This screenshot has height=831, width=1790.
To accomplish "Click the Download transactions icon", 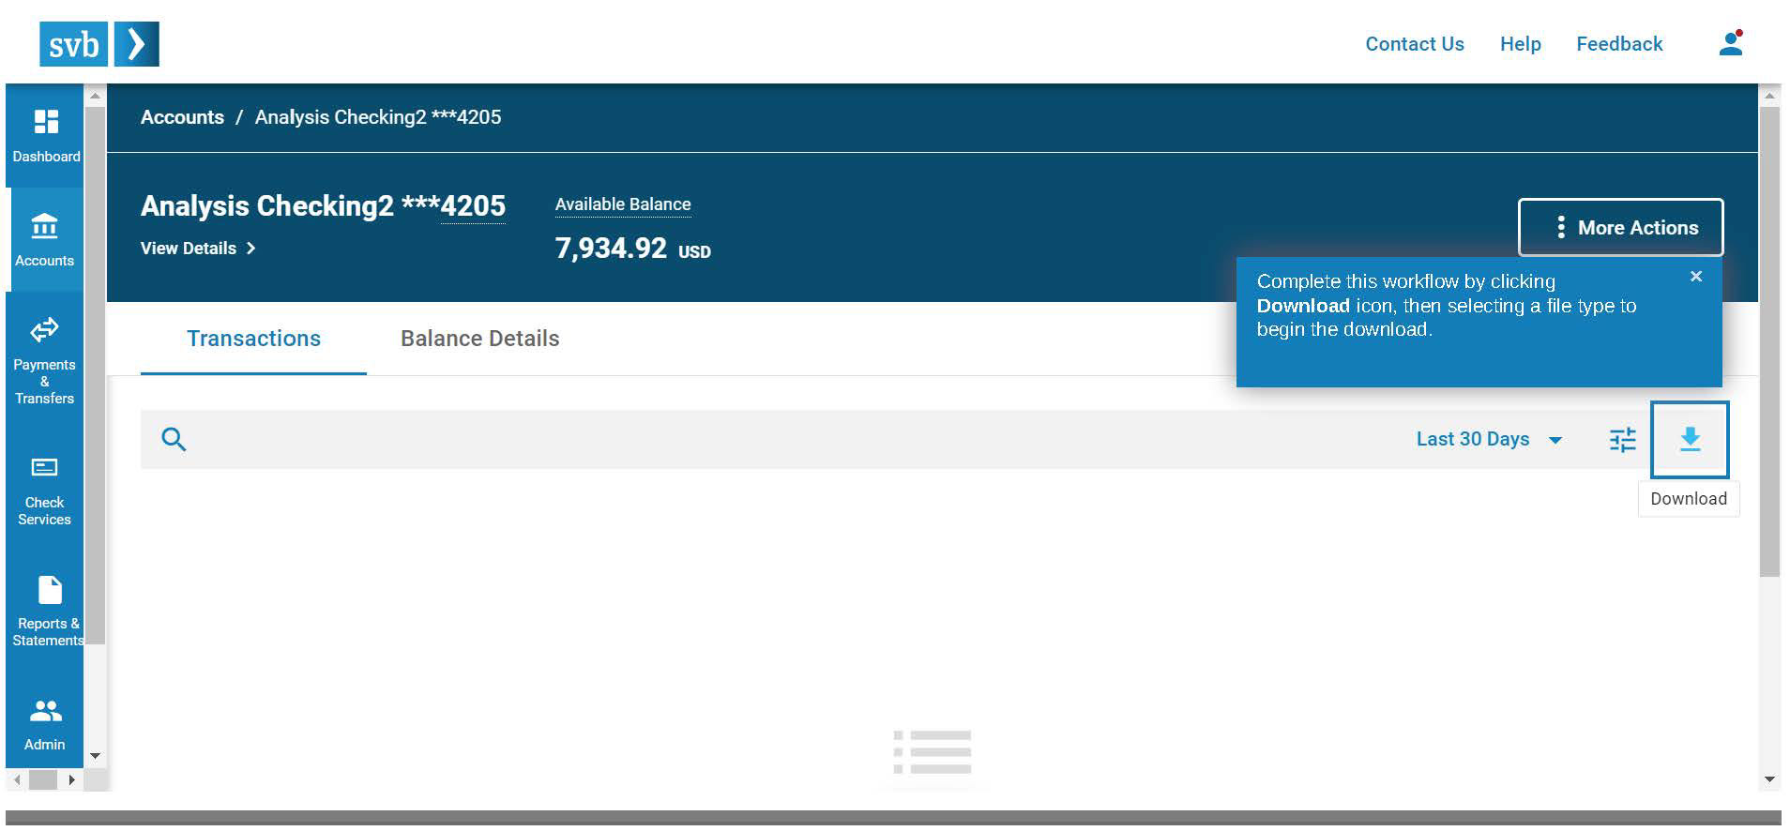I will tap(1690, 440).
